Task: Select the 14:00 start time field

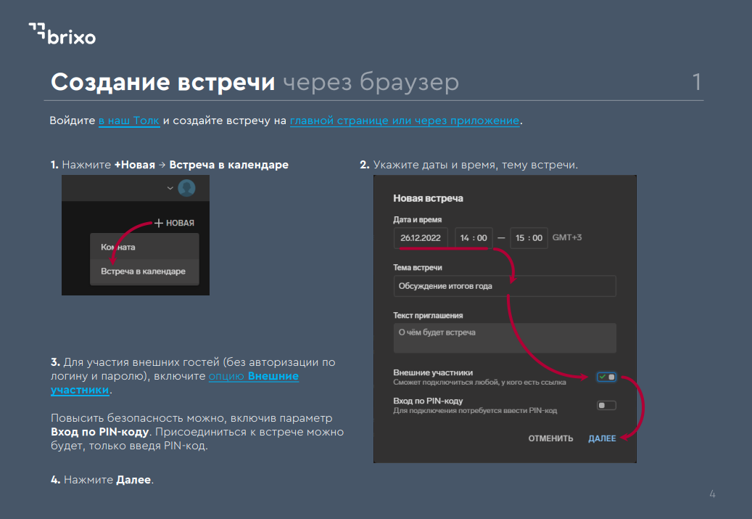Action: pyautogui.click(x=474, y=238)
